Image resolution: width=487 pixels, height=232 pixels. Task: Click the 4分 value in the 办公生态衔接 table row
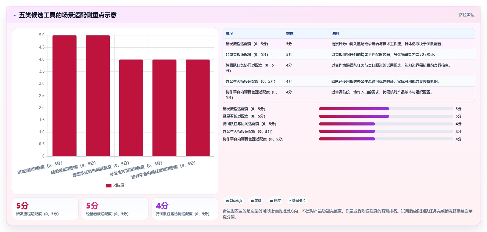click(289, 82)
